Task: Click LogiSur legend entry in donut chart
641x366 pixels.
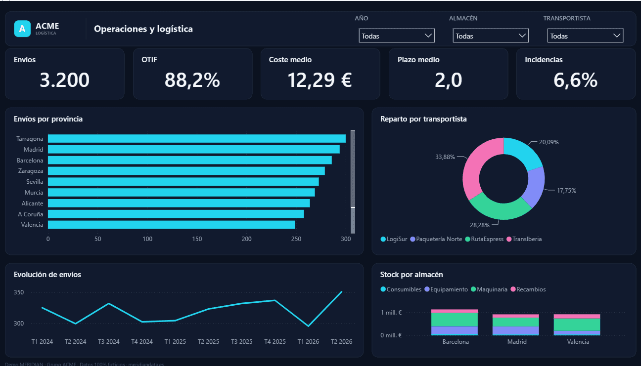Action: pyautogui.click(x=394, y=239)
